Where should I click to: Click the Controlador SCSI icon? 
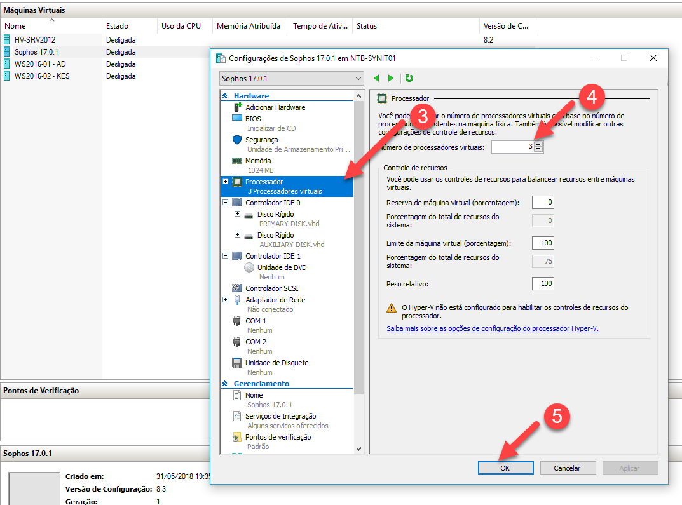click(237, 288)
